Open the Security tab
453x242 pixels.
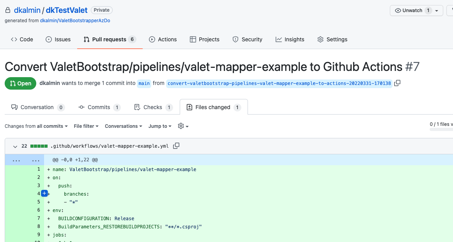pyautogui.click(x=248, y=40)
